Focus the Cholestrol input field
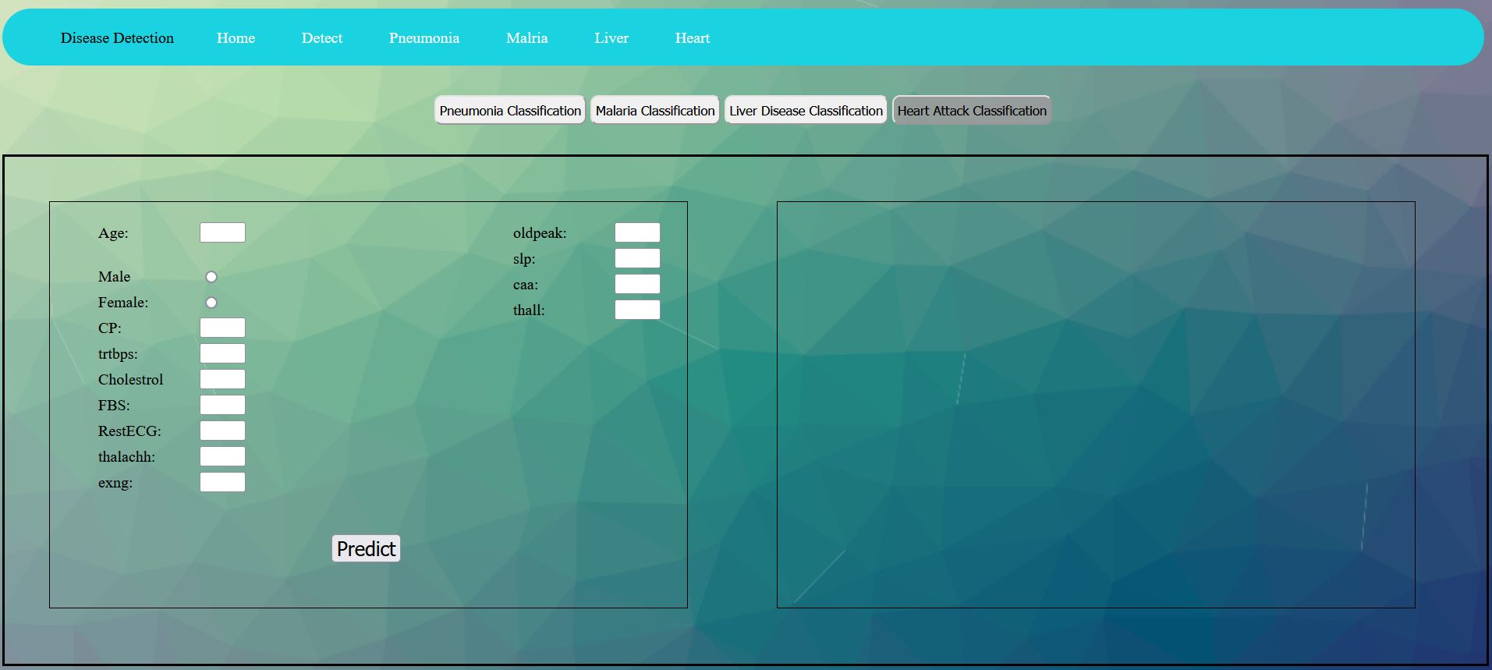 (x=222, y=379)
